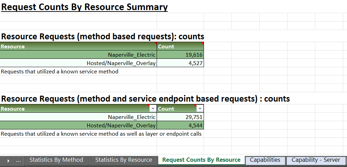Image resolution: width=347 pixels, height=167 pixels.
Task: Select the cell with count 19,616
Action: 180,55
